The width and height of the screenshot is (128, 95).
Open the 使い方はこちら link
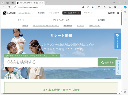coord(110,69)
